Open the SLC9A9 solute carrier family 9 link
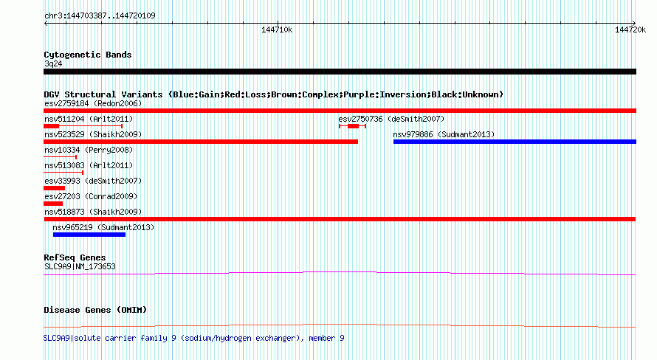 pos(194,338)
